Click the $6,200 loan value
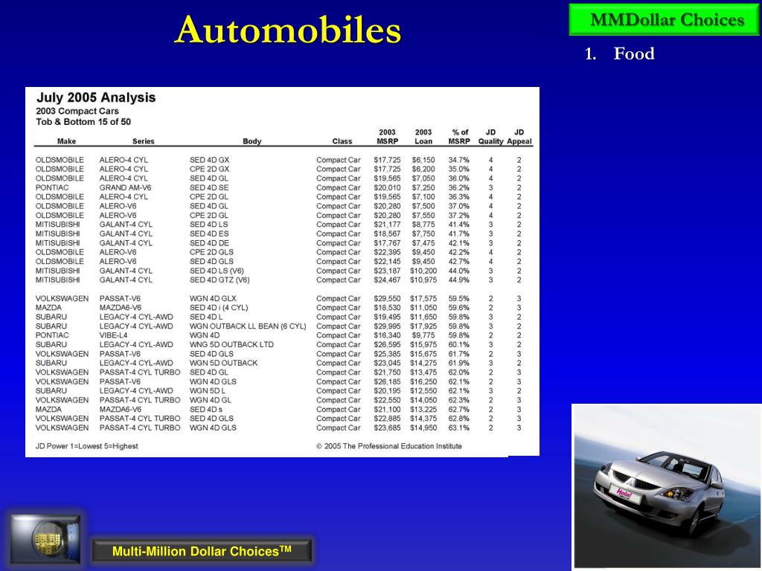This screenshot has width=762, height=571. click(x=423, y=169)
